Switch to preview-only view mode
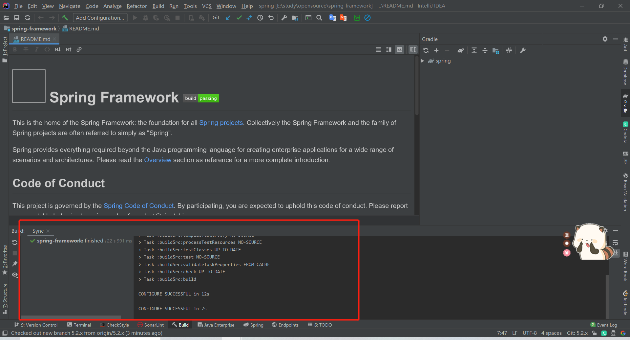The image size is (630, 340). pos(400,49)
